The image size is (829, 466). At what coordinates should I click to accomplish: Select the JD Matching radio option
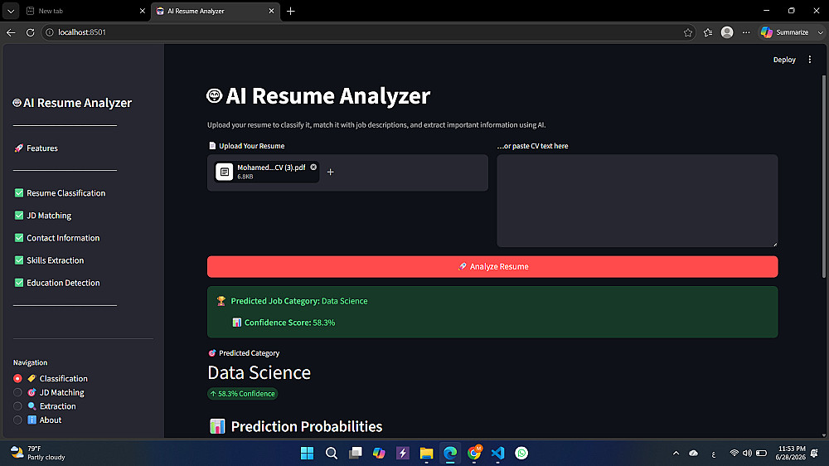click(x=17, y=392)
